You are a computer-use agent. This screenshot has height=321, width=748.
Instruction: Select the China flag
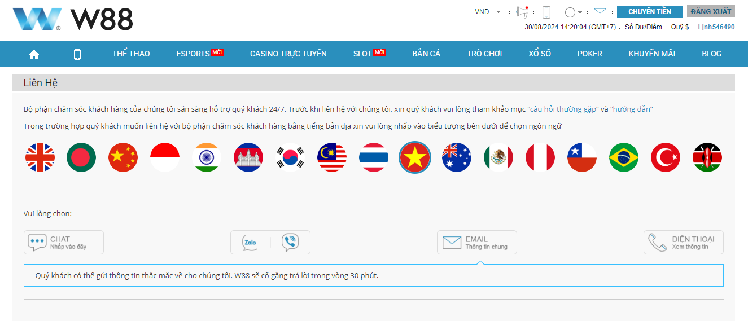[123, 157]
